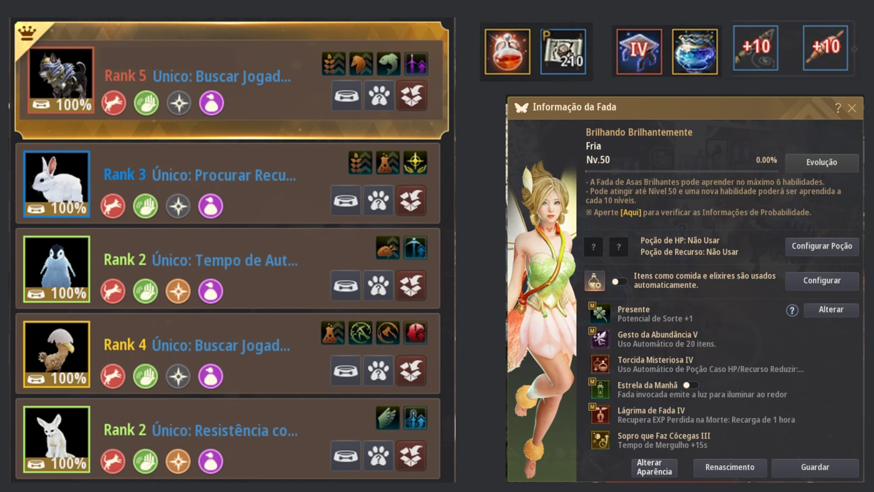Click the red HP potion item icon

pyautogui.click(x=507, y=52)
